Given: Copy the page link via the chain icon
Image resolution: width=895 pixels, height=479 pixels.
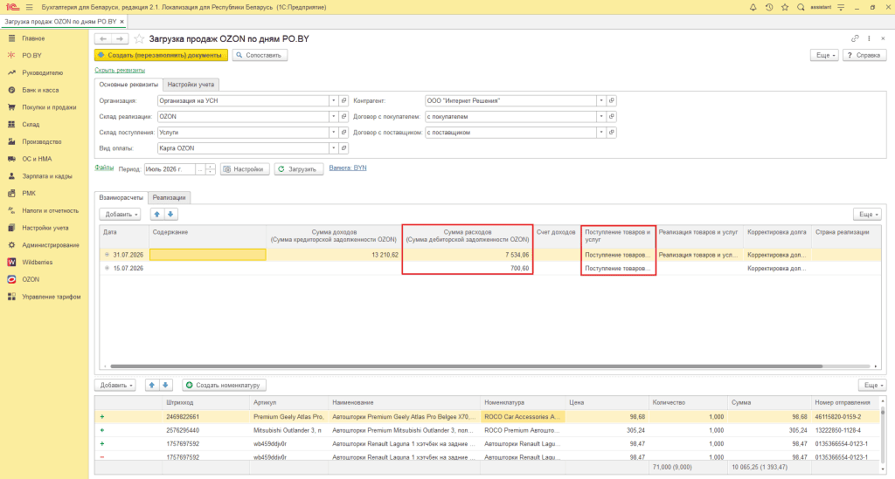Looking at the screenshot, I should (x=855, y=38).
